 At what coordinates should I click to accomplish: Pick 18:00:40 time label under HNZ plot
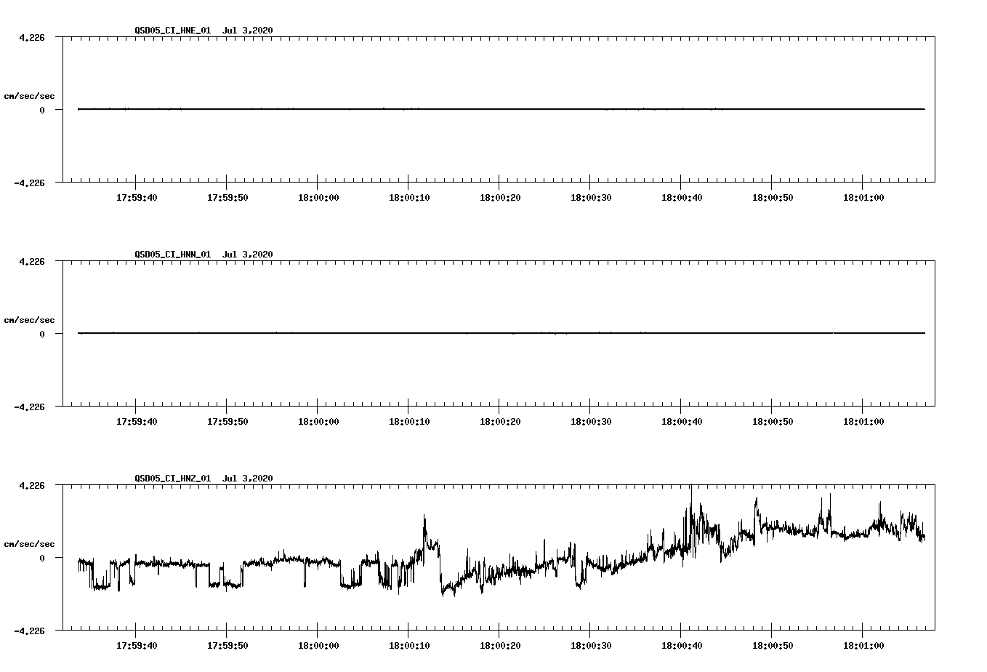click(682, 645)
